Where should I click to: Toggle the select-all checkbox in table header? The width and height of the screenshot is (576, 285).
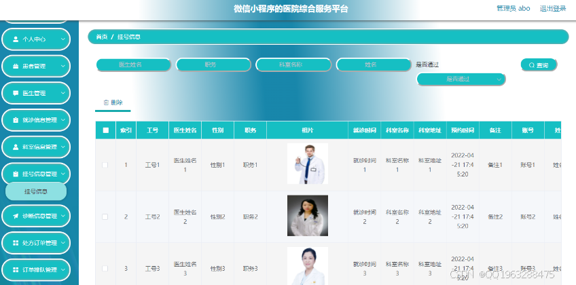point(106,130)
